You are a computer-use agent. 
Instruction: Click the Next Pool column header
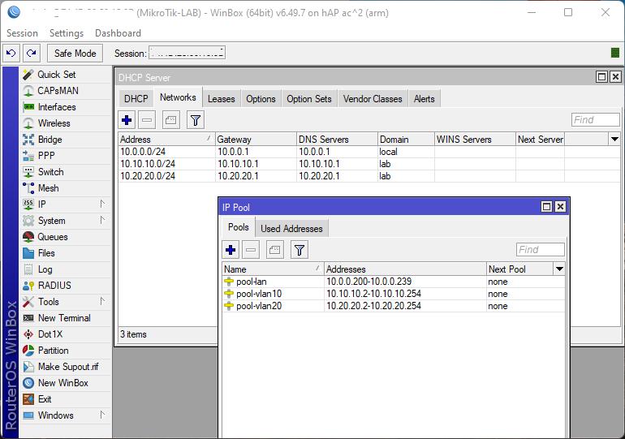[519, 269]
